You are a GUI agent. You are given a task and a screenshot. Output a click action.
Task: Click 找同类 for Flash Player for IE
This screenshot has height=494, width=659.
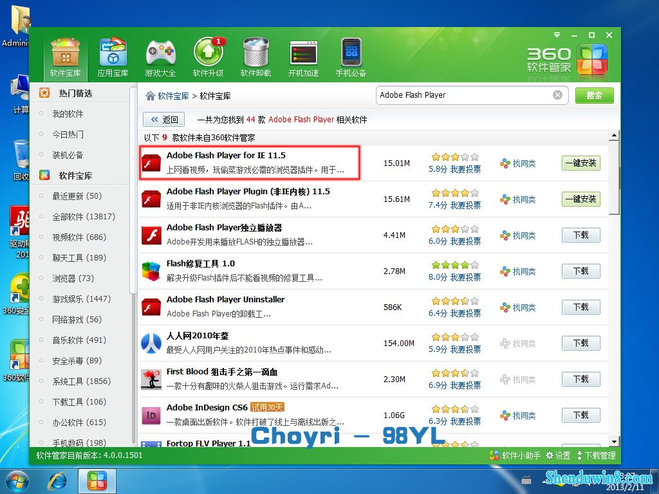click(518, 163)
